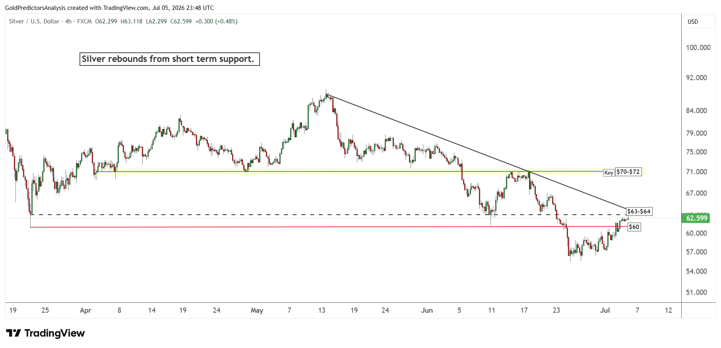Click the 'Silver / U.S. Dollar' symbol title
721x348 pixels.
click(x=34, y=21)
